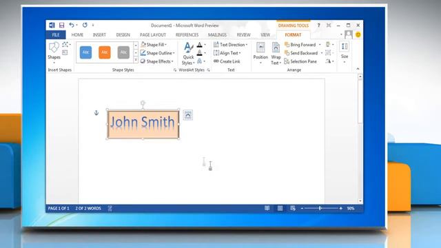Click the Rotate objects icon
The width and height of the screenshot is (441, 248).
coord(328,61)
